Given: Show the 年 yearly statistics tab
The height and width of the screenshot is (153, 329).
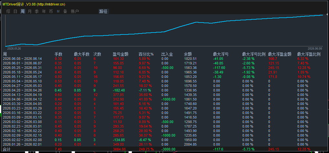Looking at the screenshot, I should click(44, 12).
